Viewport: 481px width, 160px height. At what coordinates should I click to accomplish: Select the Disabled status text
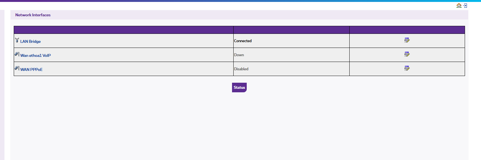[x=241, y=69]
